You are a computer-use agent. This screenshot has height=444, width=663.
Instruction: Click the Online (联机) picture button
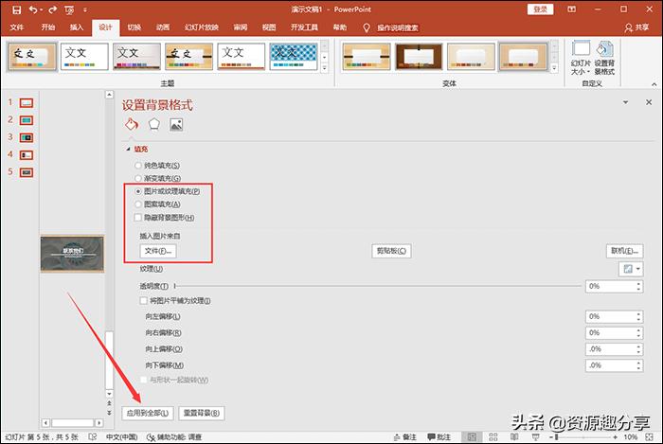click(624, 251)
